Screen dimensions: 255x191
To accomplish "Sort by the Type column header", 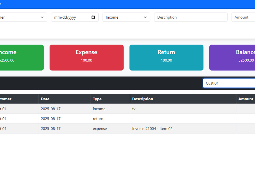I will (110, 99).
